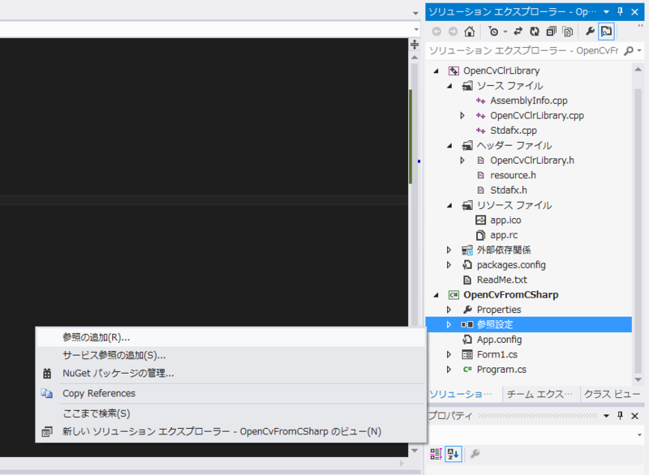
Task: Expand the Properties node
Action: pos(449,310)
